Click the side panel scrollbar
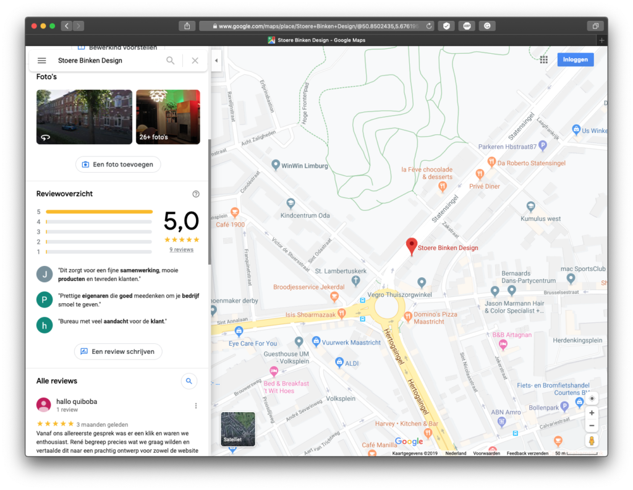This screenshot has height=490, width=633. [210, 202]
